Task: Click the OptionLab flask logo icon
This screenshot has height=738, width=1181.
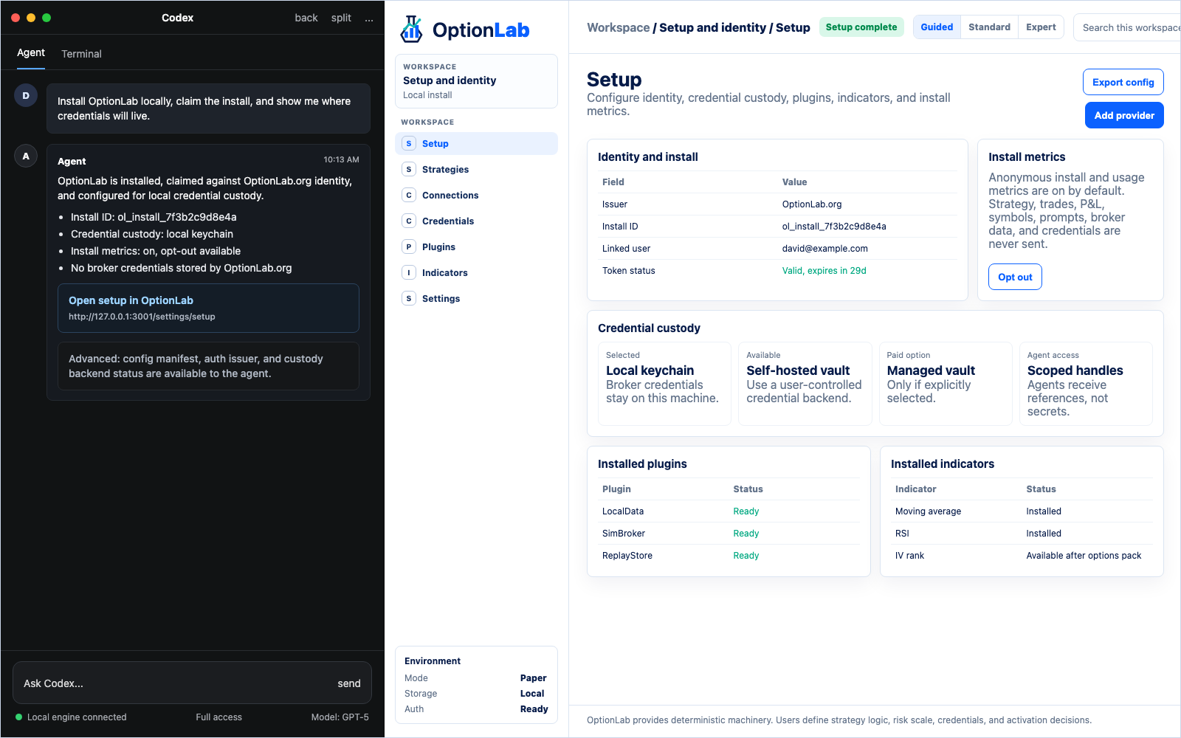Action: [411, 30]
